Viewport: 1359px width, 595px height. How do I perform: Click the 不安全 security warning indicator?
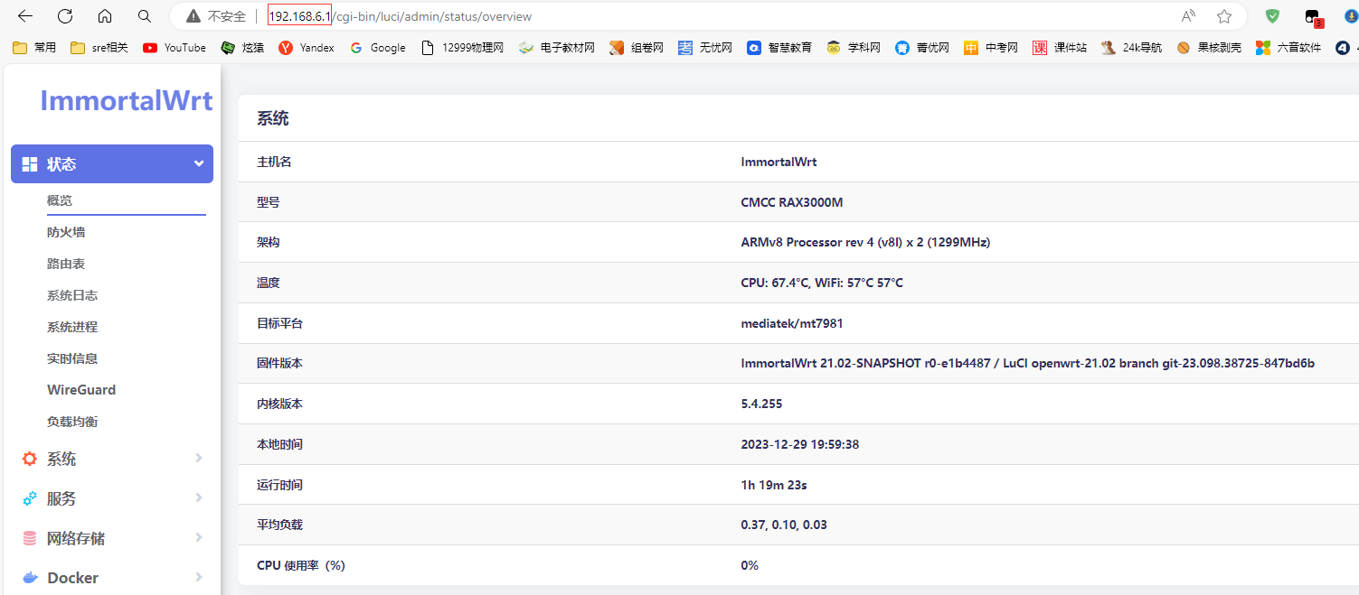tap(214, 15)
